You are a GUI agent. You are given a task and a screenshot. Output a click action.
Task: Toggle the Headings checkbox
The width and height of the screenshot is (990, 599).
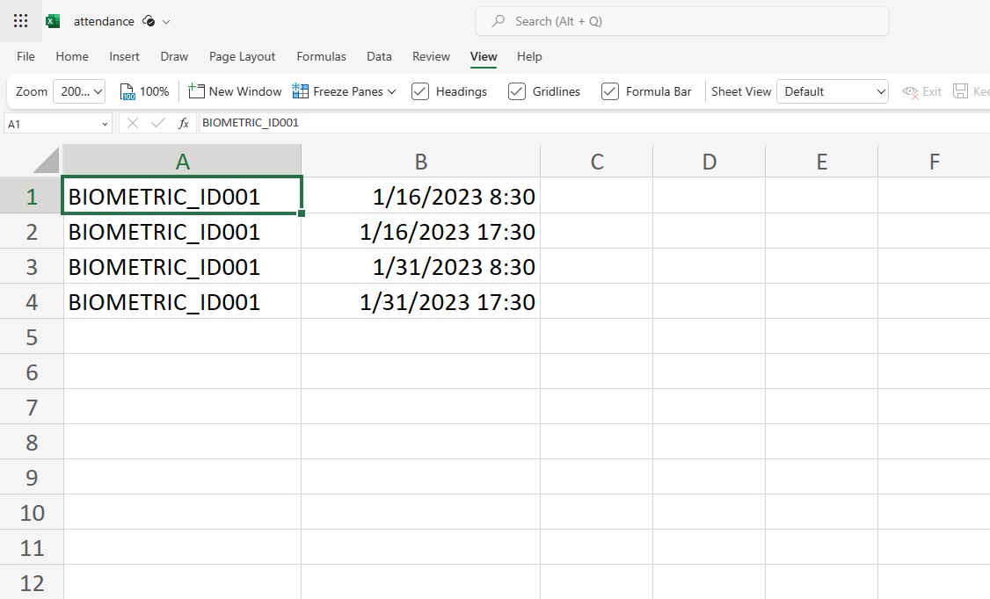coord(420,91)
